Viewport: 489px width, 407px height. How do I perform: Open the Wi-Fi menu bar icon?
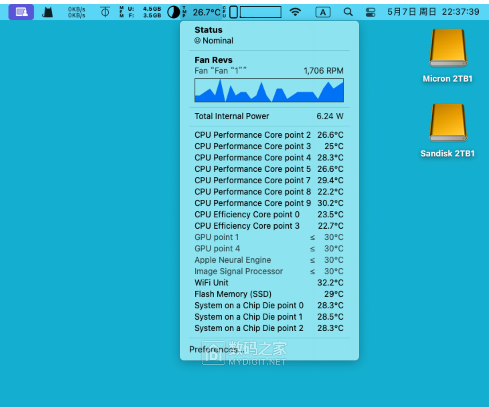coord(295,12)
